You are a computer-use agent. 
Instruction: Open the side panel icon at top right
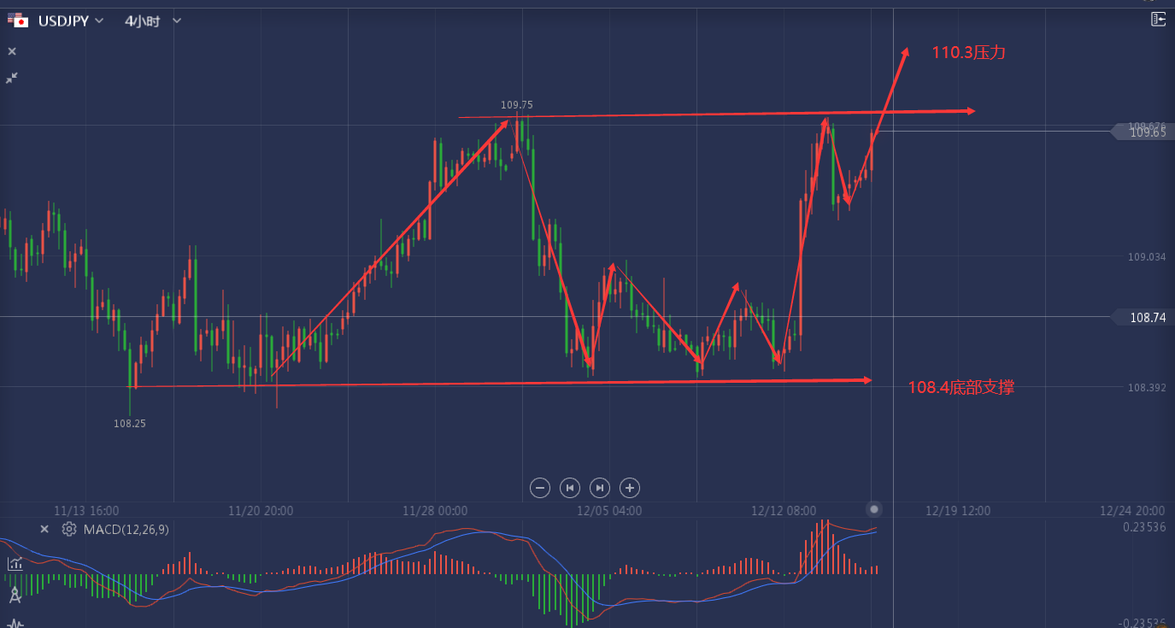click(x=1158, y=19)
